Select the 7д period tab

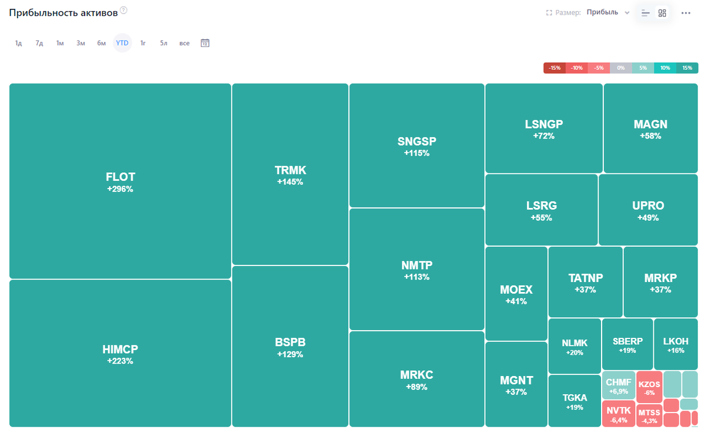[39, 43]
